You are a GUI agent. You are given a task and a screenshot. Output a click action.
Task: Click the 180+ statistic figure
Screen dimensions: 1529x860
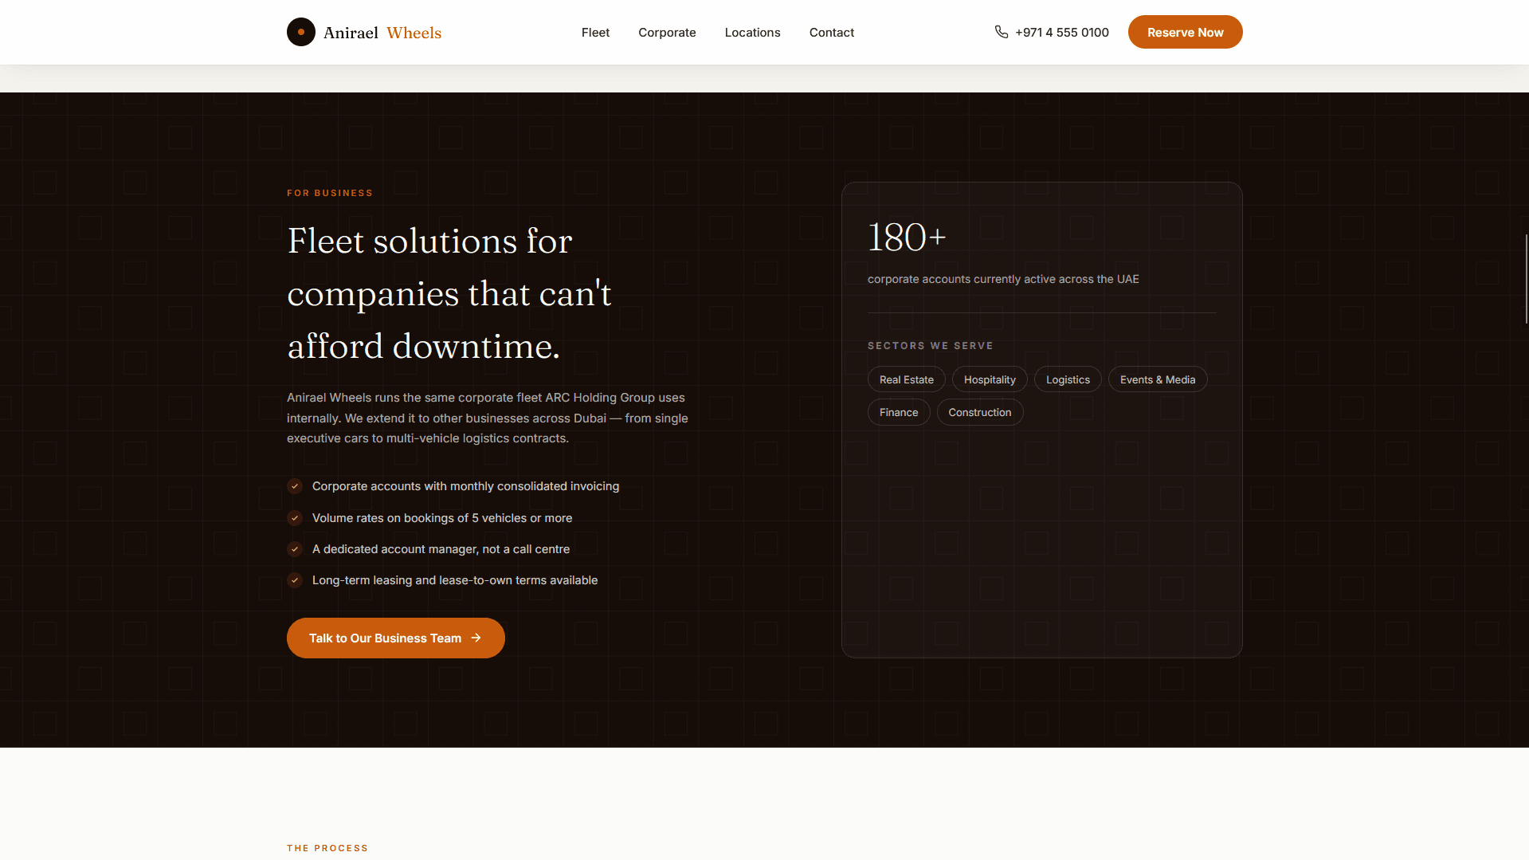[907, 238]
